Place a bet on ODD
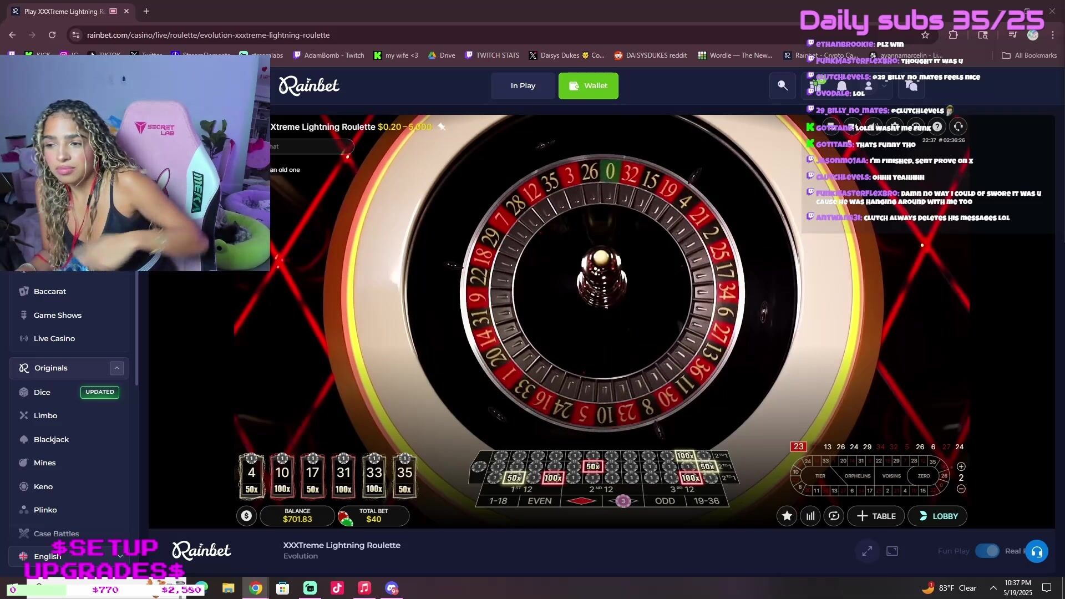 click(665, 501)
